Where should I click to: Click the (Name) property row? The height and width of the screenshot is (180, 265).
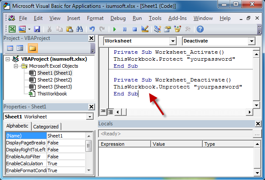click(45, 136)
